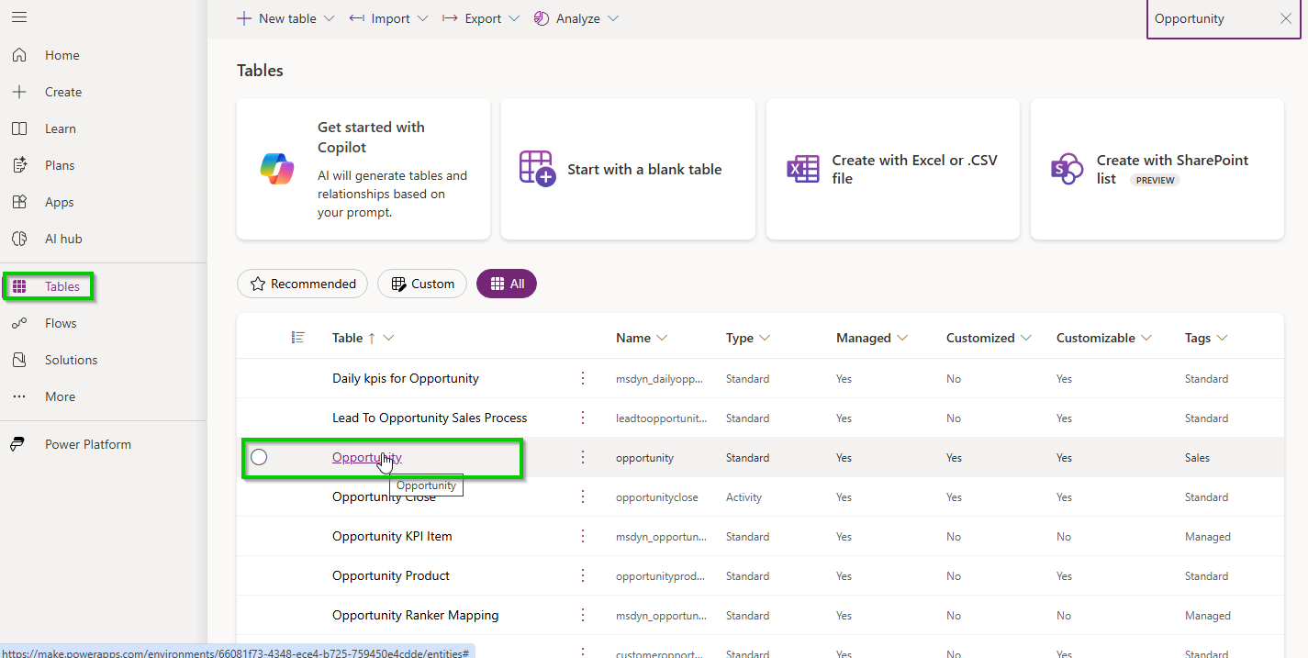Open the Analyze menu
This screenshot has width=1308, height=658.
point(576,18)
